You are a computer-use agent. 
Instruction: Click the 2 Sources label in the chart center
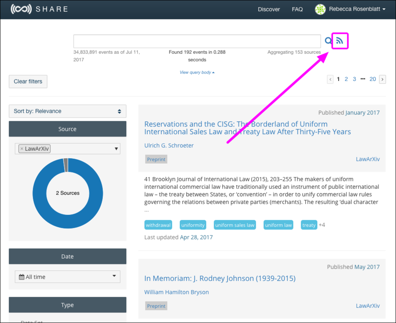coord(68,193)
